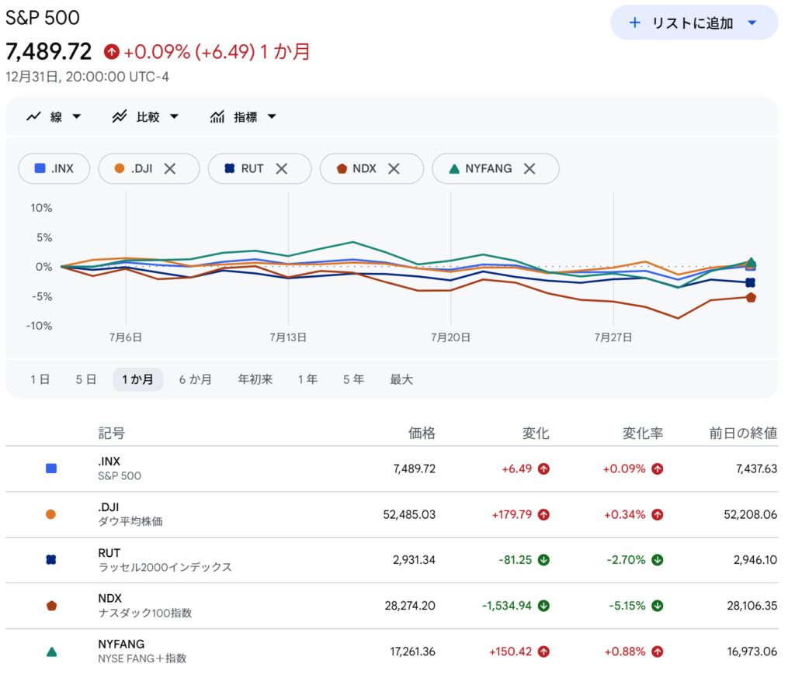The image size is (795, 674).
Task: Click the up-arrow icon next to +179.79
Action: click(x=543, y=514)
